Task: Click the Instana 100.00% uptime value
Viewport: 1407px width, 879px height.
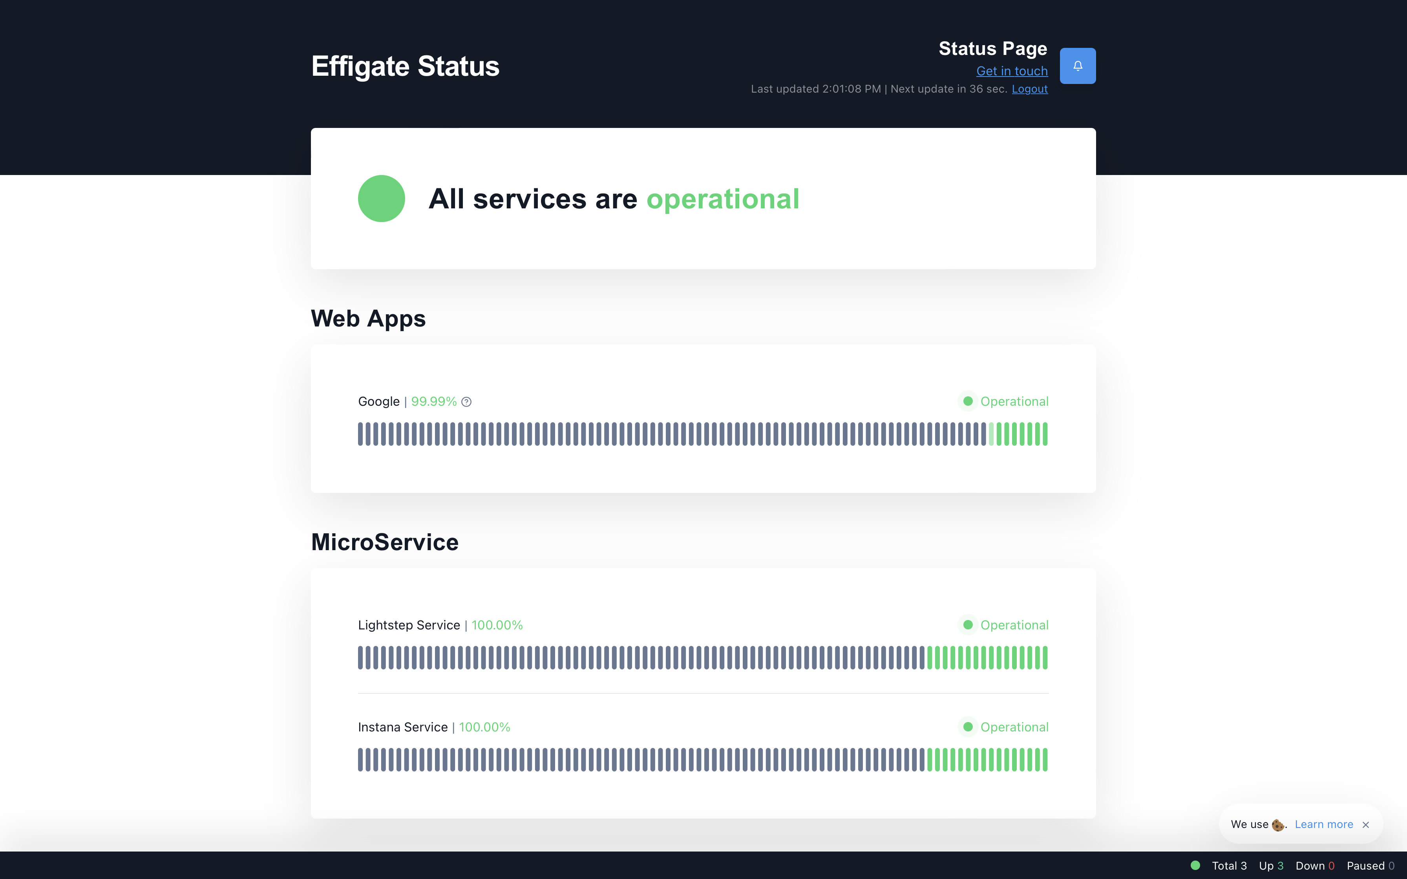Action: tap(484, 727)
